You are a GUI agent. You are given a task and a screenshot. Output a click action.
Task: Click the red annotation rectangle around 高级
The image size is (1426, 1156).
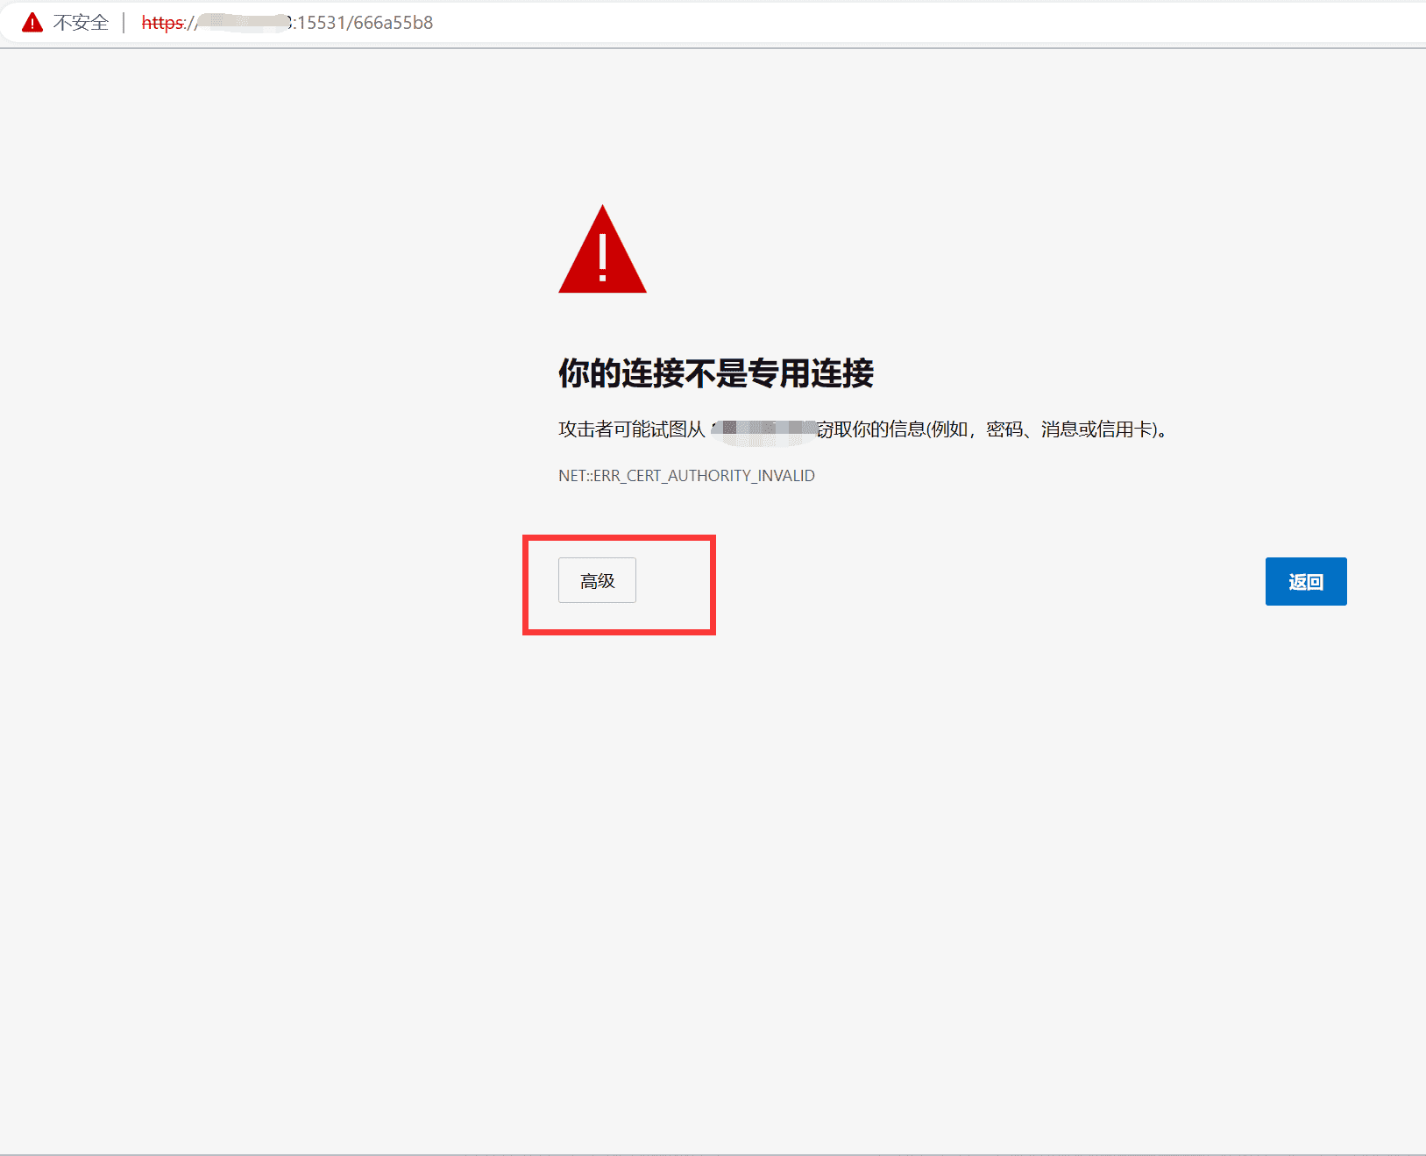click(x=619, y=537)
